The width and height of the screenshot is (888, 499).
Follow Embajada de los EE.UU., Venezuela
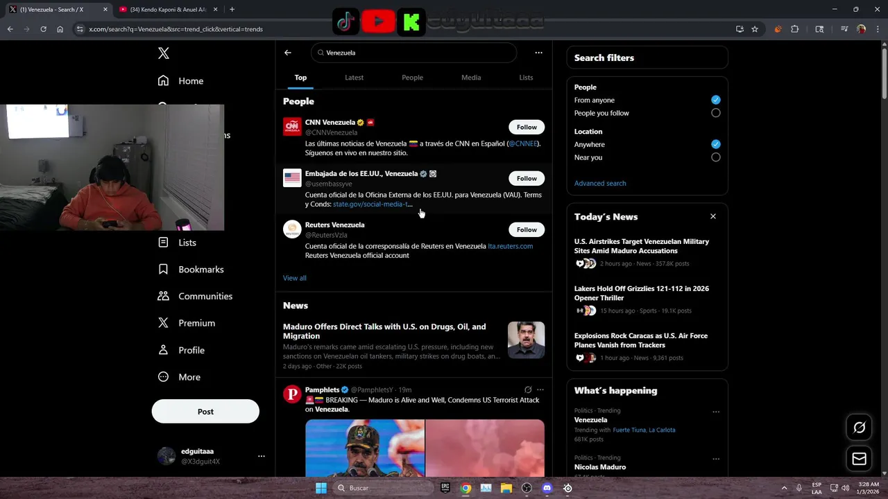pyautogui.click(x=527, y=179)
